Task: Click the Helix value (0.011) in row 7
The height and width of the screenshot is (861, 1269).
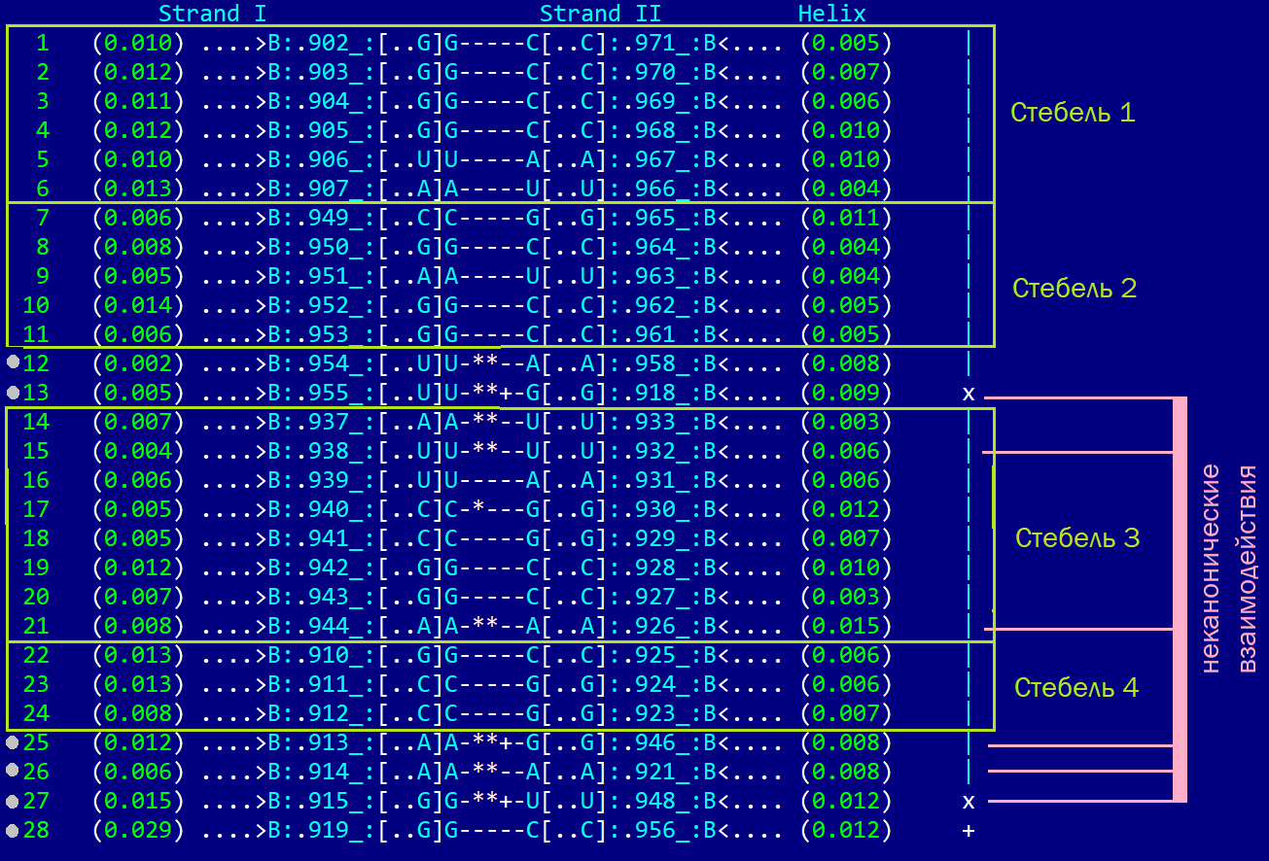Action: click(x=846, y=218)
